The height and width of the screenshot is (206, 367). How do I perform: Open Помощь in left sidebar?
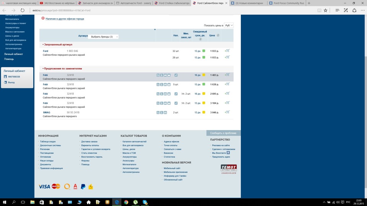click(x=9, y=59)
